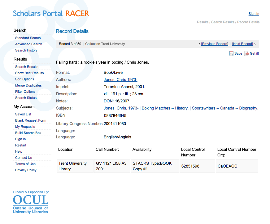The width and height of the screenshot is (270, 224).
Task: Open Sort Options
Action: pos(25,79)
